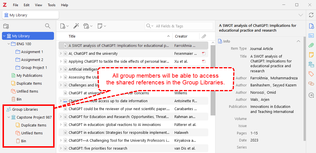Click the New Collection icon

(x=6, y=26)
